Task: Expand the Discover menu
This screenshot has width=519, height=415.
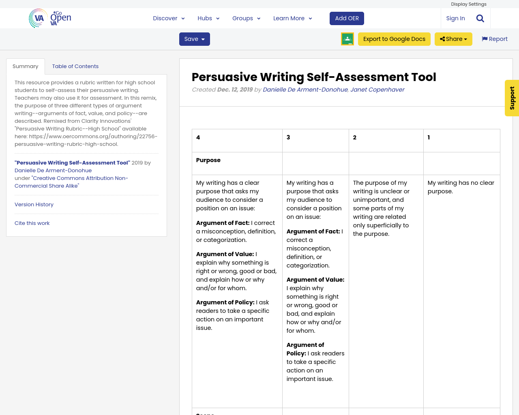Action: click(169, 18)
